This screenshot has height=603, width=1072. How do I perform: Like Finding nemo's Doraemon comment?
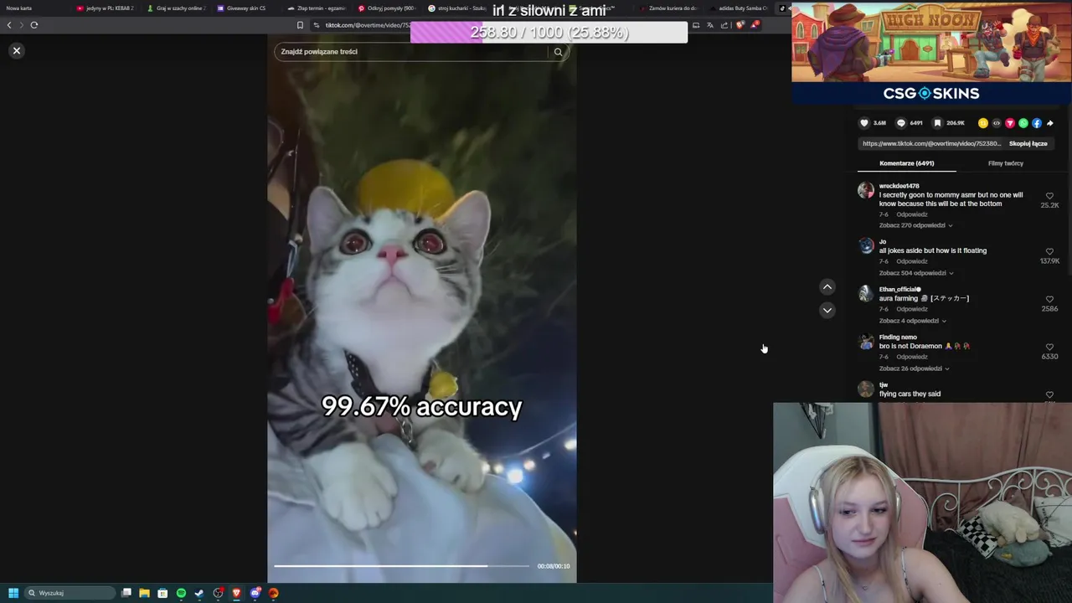[1049, 347]
